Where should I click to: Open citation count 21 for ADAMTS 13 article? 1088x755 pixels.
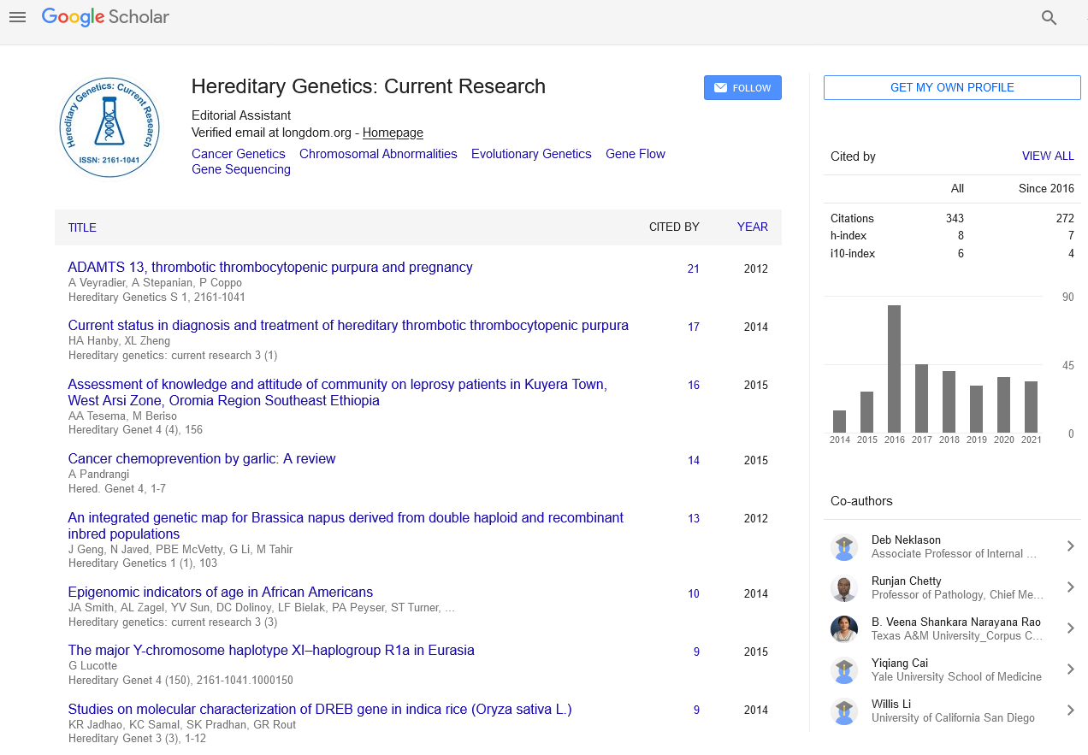tap(693, 268)
